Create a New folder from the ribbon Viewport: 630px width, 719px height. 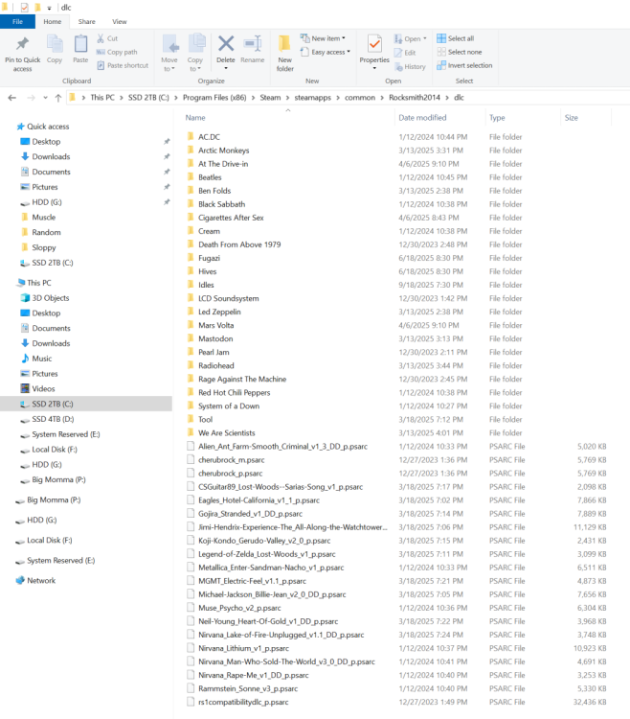pos(284,53)
